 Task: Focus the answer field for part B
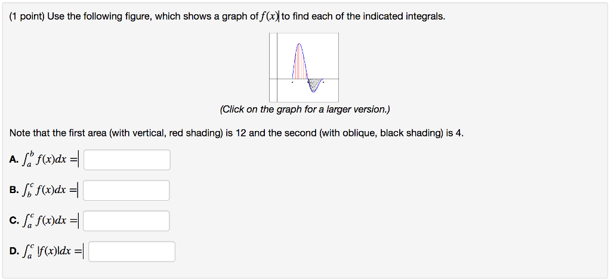point(126,190)
